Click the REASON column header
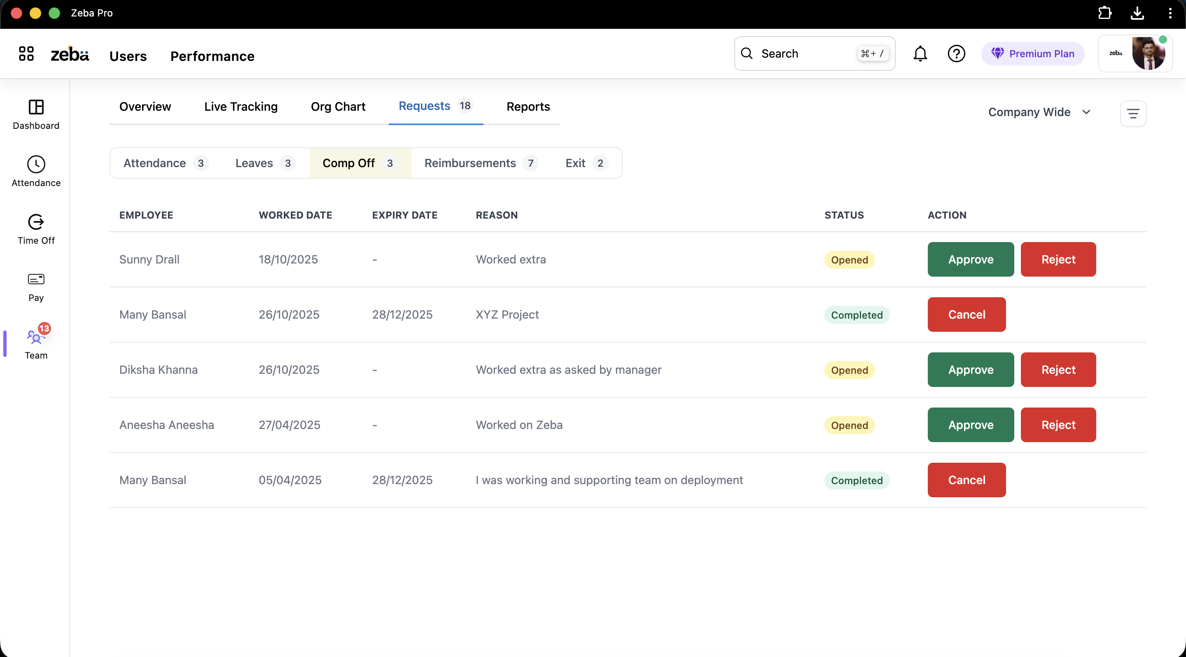This screenshot has width=1186, height=657. [x=496, y=215]
